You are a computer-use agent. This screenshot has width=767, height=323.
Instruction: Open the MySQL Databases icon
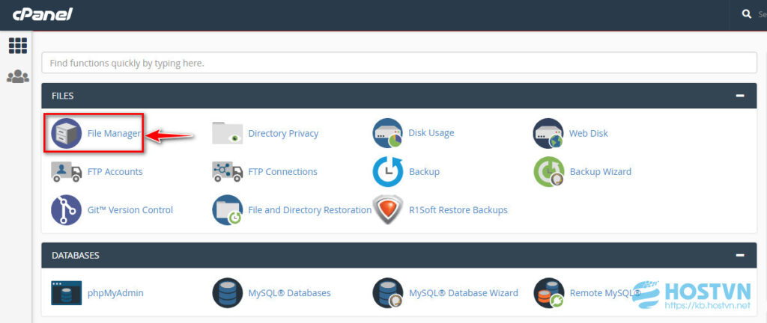click(x=227, y=293)
